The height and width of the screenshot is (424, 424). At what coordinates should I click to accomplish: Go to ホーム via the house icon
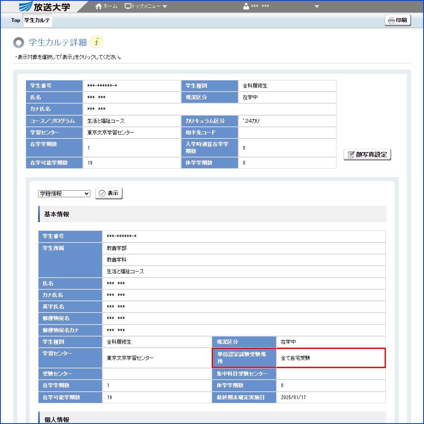tap(99, 7)
